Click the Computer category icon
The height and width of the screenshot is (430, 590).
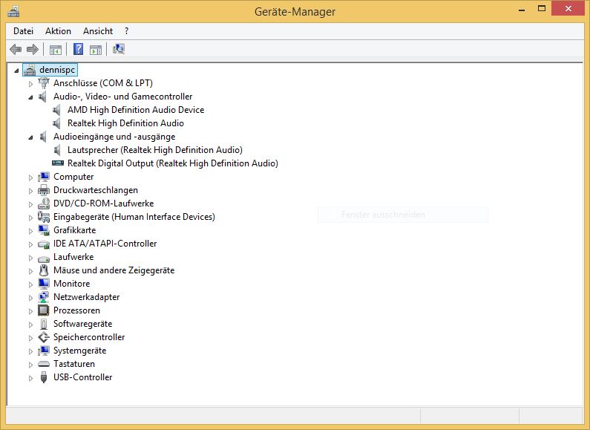[44, 177]
